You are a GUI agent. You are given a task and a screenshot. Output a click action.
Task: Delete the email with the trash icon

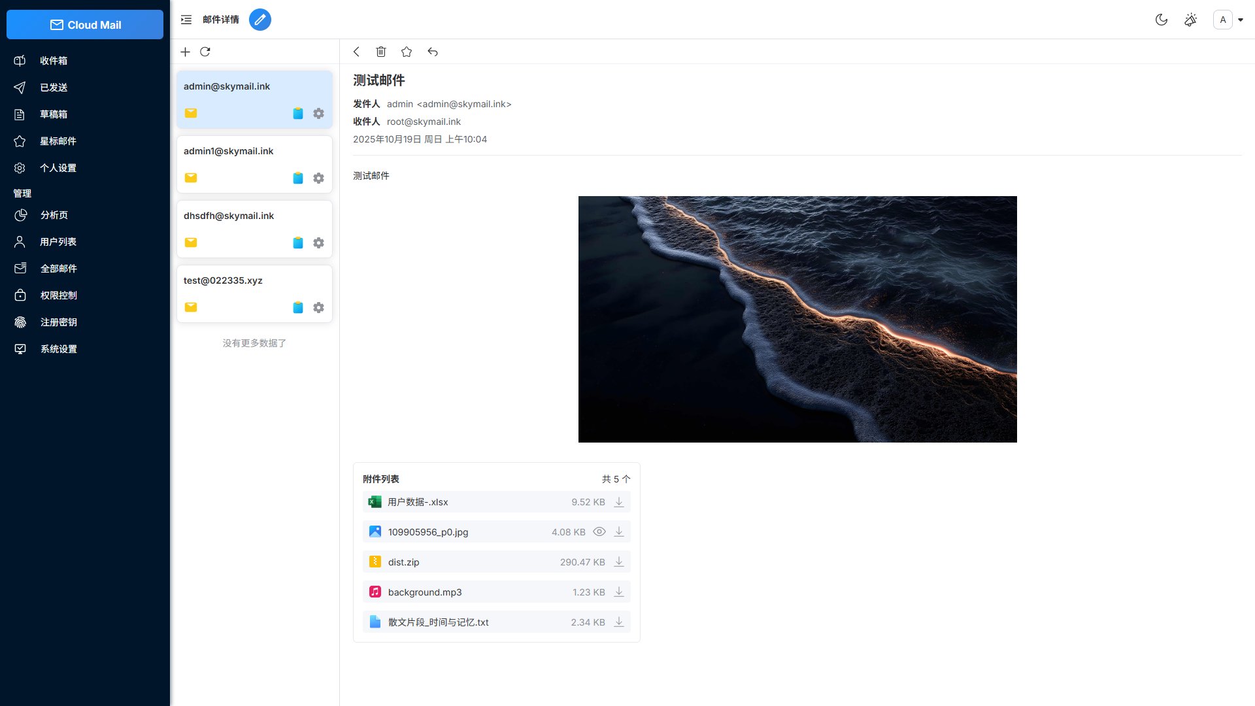pos(381,52)
